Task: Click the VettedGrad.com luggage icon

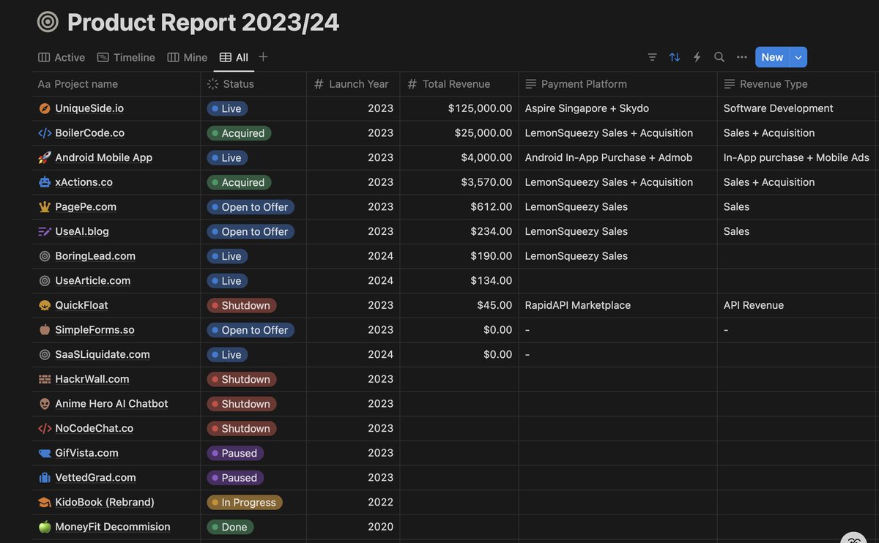Action: (x=45, y=478)
